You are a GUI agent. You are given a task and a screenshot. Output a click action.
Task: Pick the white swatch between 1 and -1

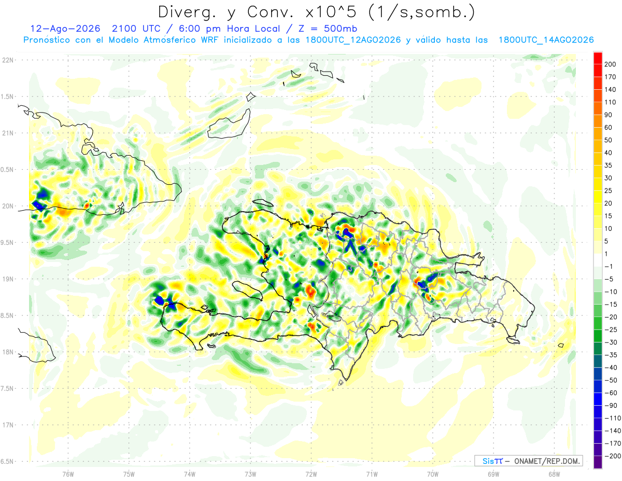pyautogui.click(x=598, y=260)
